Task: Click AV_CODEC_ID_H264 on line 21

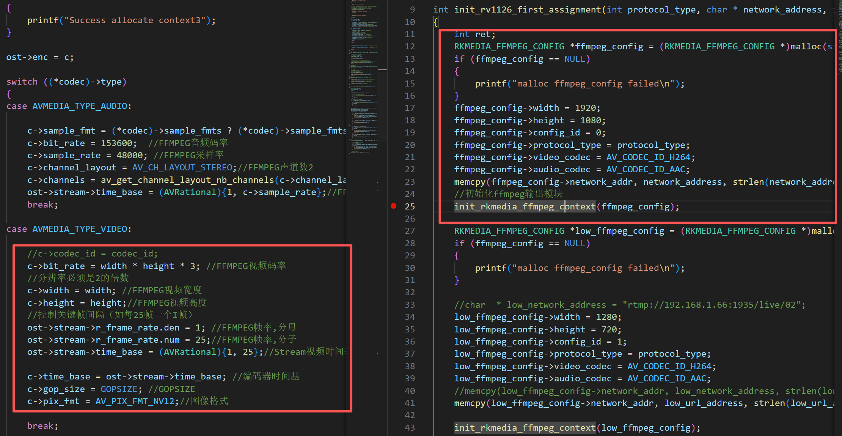Action: [x=649, y=157]
